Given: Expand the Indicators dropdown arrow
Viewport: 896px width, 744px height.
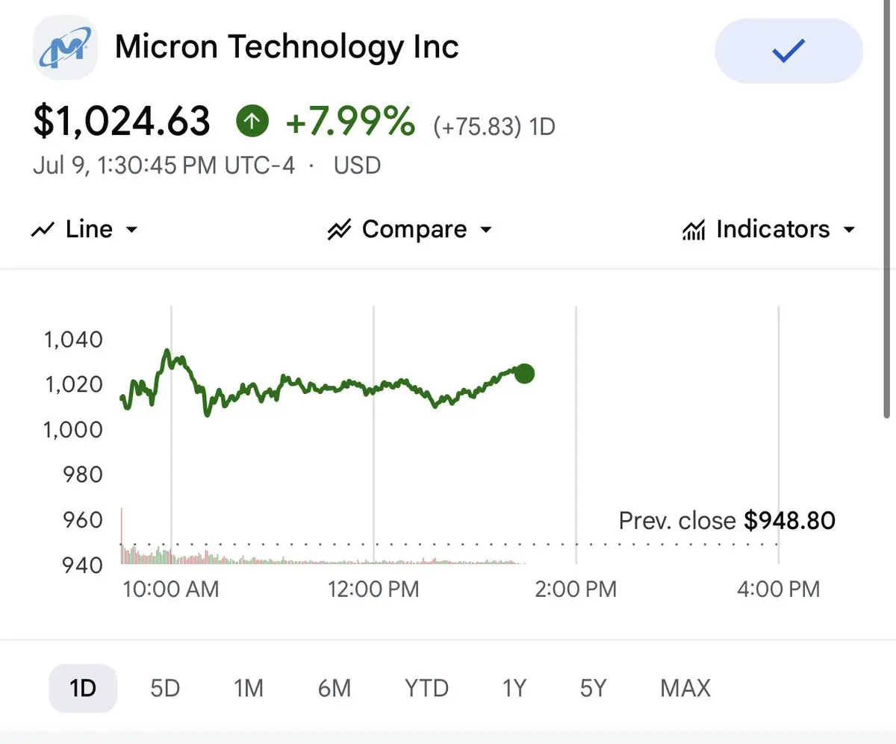Looking at the screenshot, I should point(848,230).
